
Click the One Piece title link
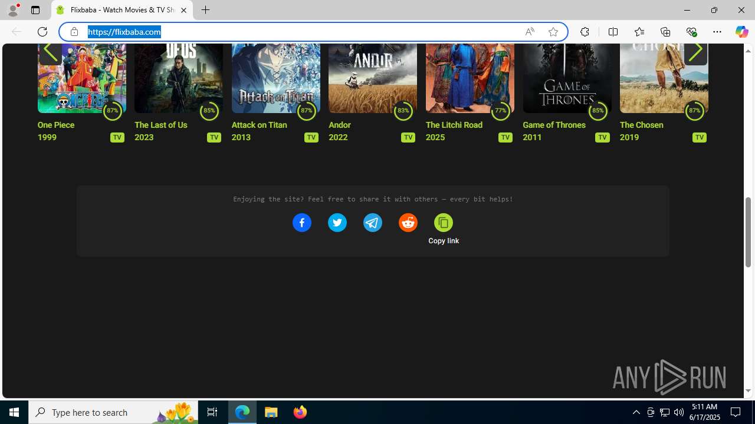pos(56,125)
